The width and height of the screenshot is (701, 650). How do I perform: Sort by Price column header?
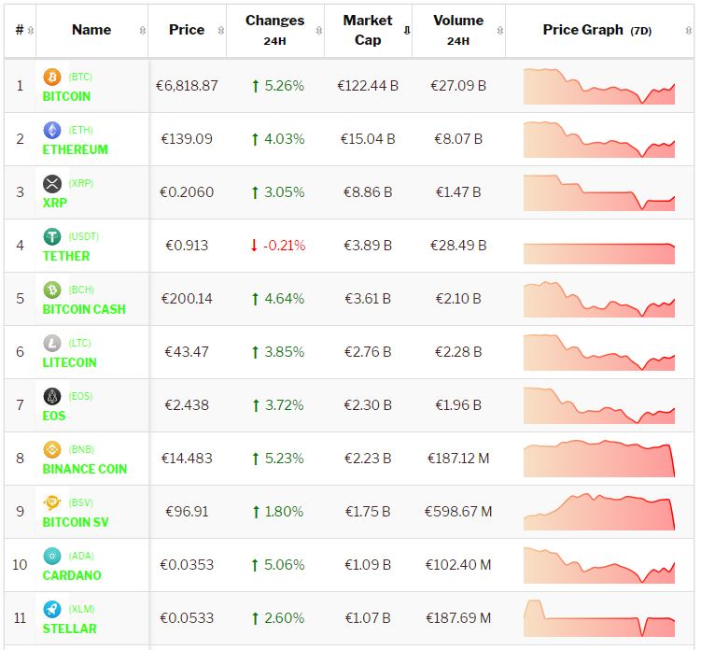[187, 30]
